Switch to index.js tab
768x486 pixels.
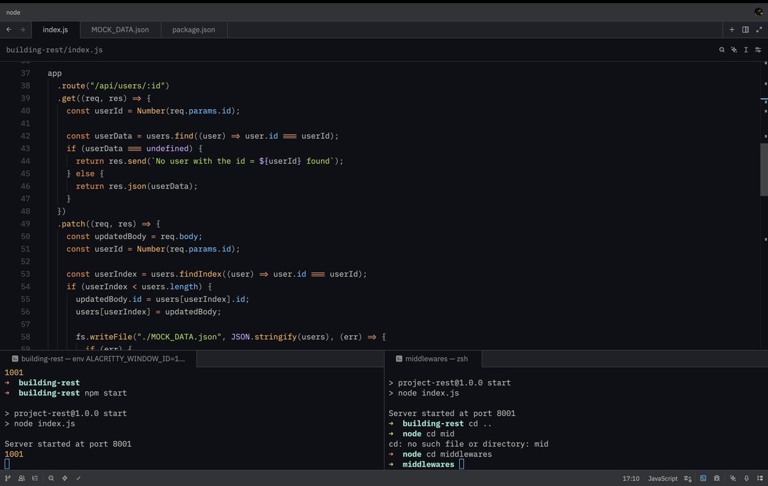pos(55,29)
